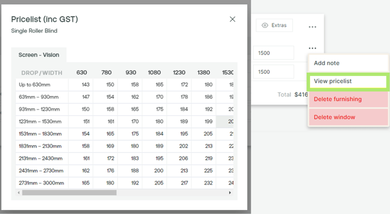
Task: Click price 219 in 2131mm – 2430mm row
Action: pos(209,158)
